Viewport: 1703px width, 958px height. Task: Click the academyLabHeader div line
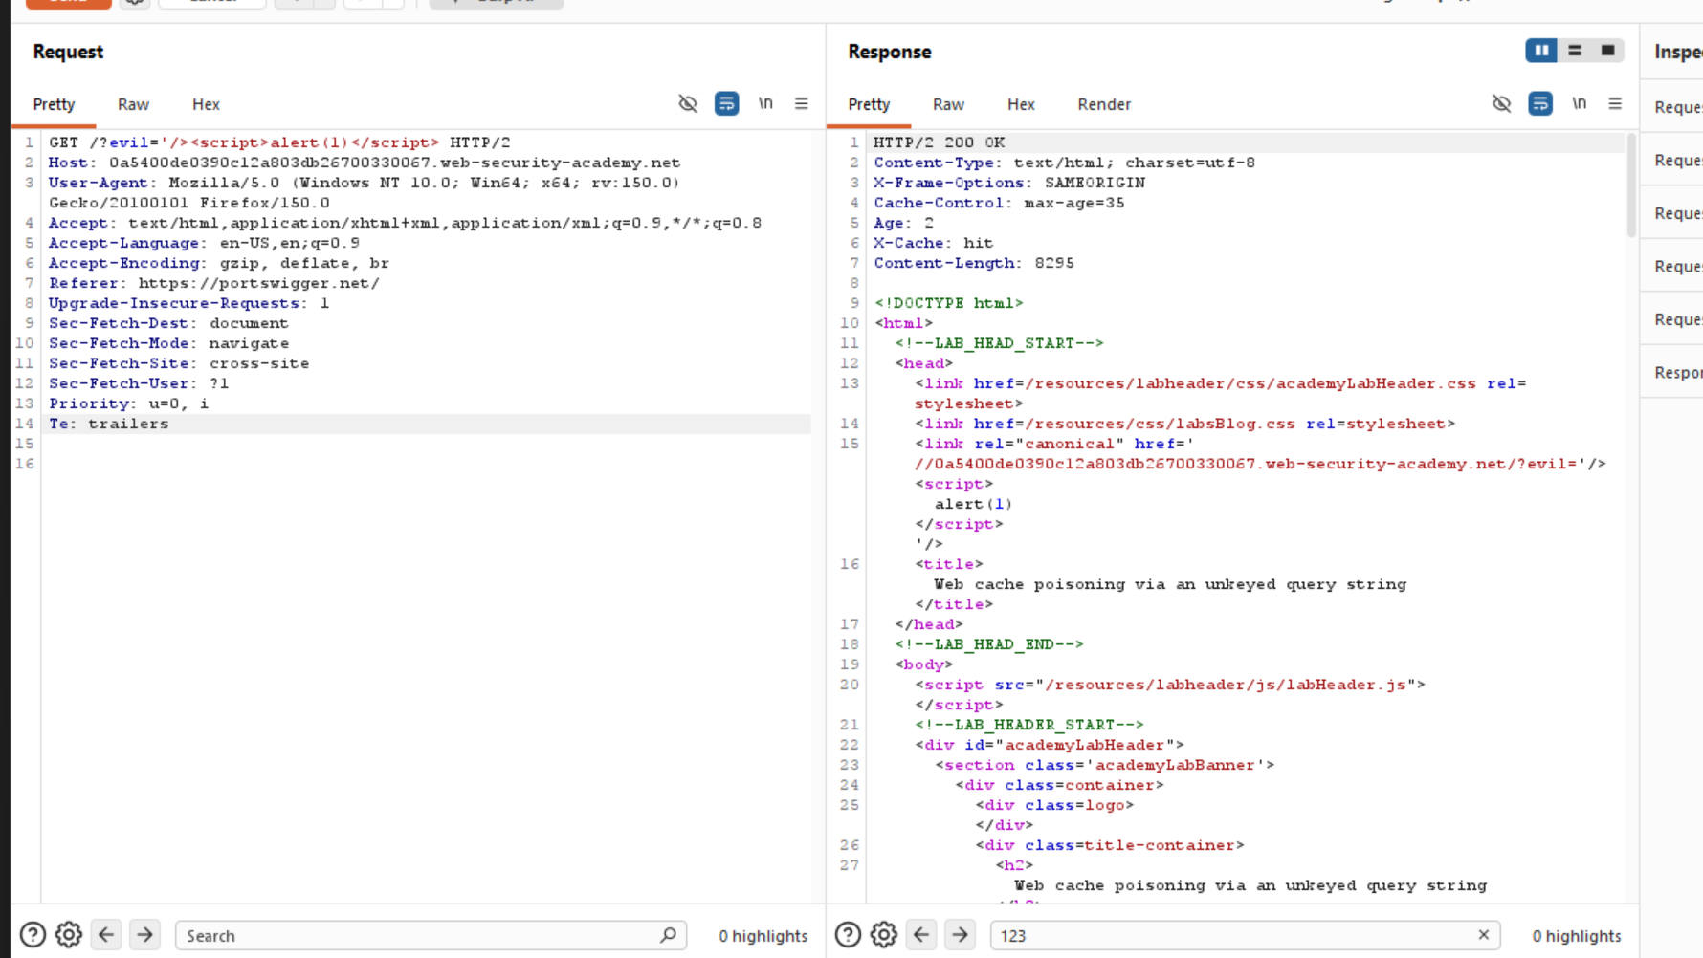(1049, 745)
